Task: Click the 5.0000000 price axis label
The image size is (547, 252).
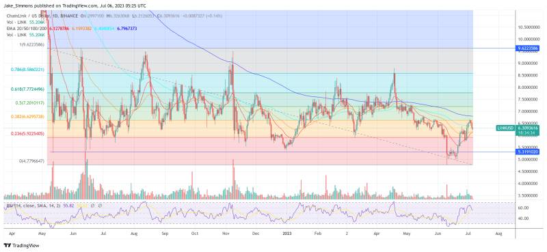Action: click(x=527, y=160)
